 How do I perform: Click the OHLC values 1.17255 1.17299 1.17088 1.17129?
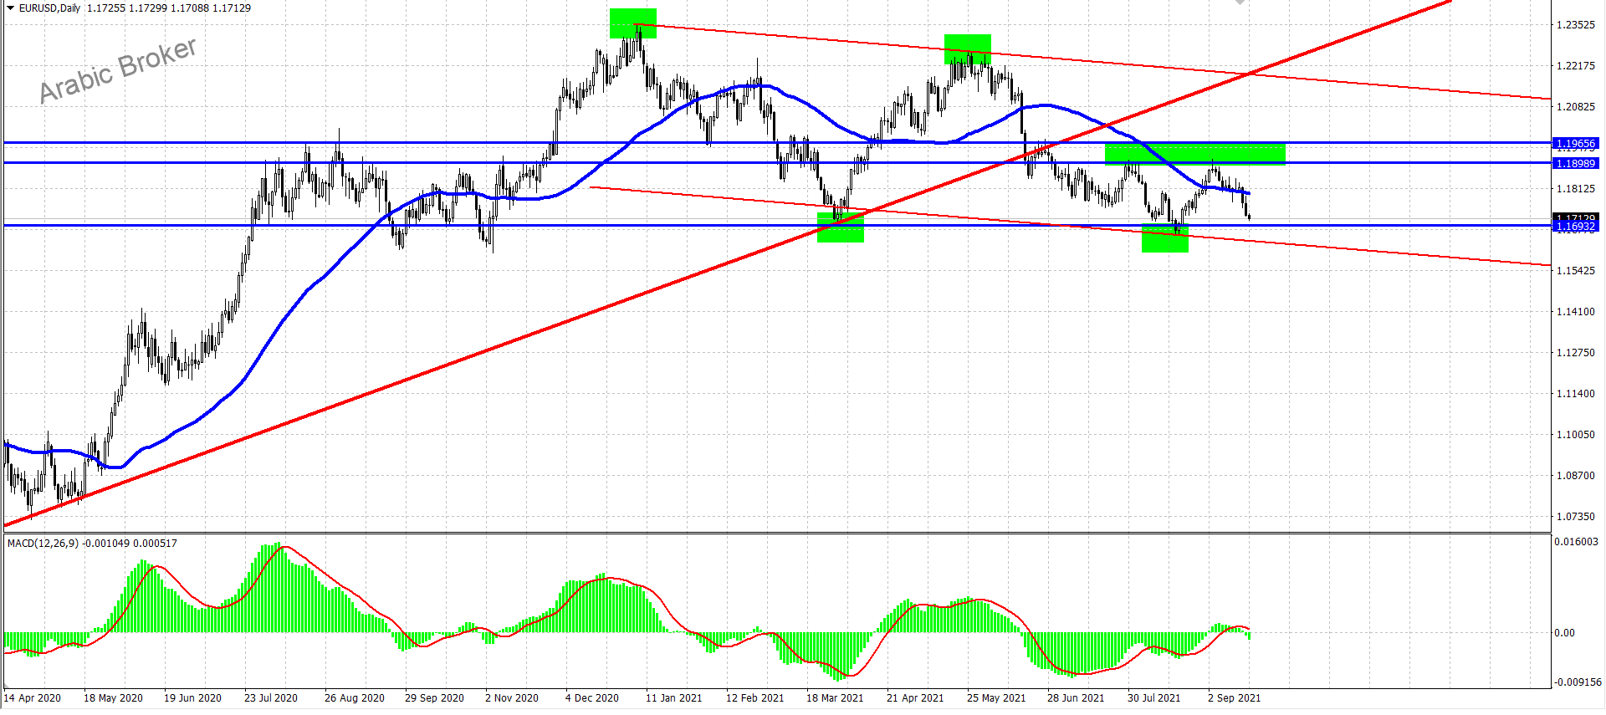pyautogui.click(x=169, y=8)
